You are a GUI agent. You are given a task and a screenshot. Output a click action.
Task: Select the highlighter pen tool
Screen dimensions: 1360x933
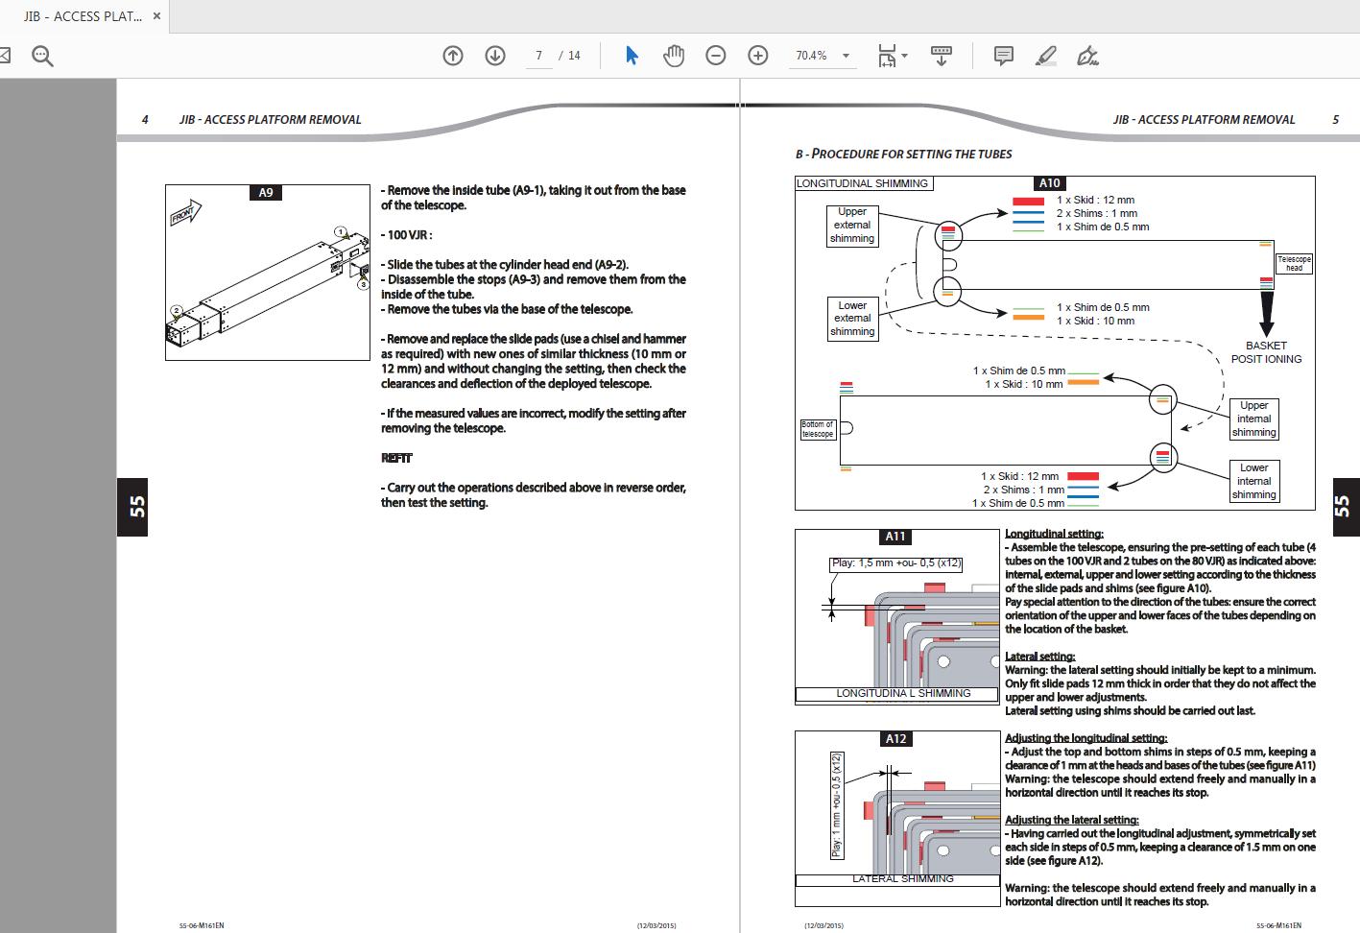(x=1046, y=56)
